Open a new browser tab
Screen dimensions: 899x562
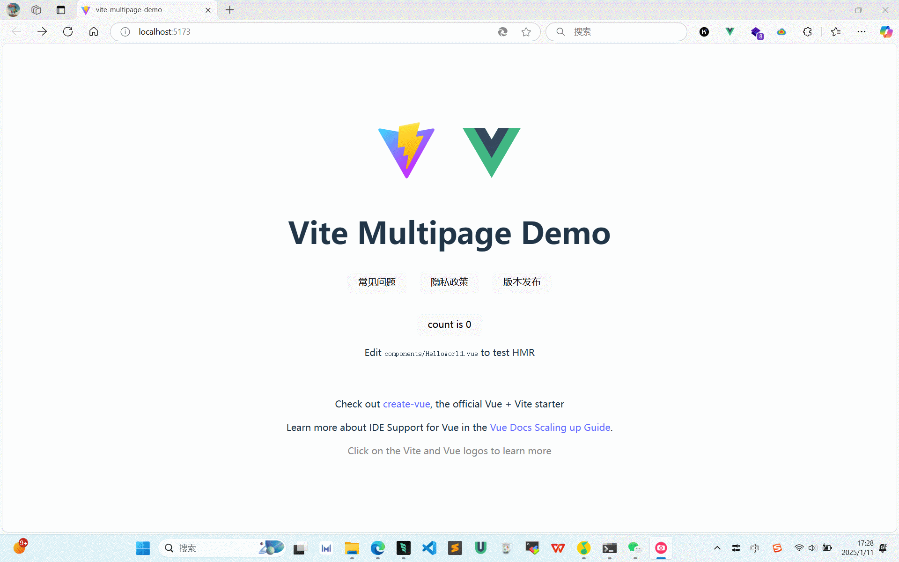[229, 10]
